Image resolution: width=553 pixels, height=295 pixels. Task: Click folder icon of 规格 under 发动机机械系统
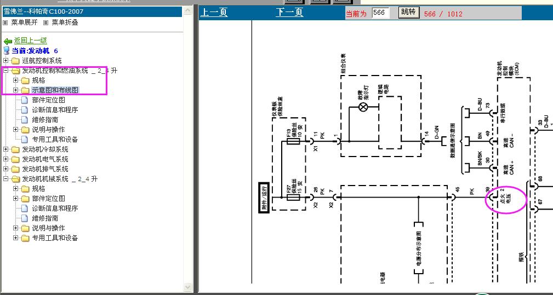click(x=25, y=189)
